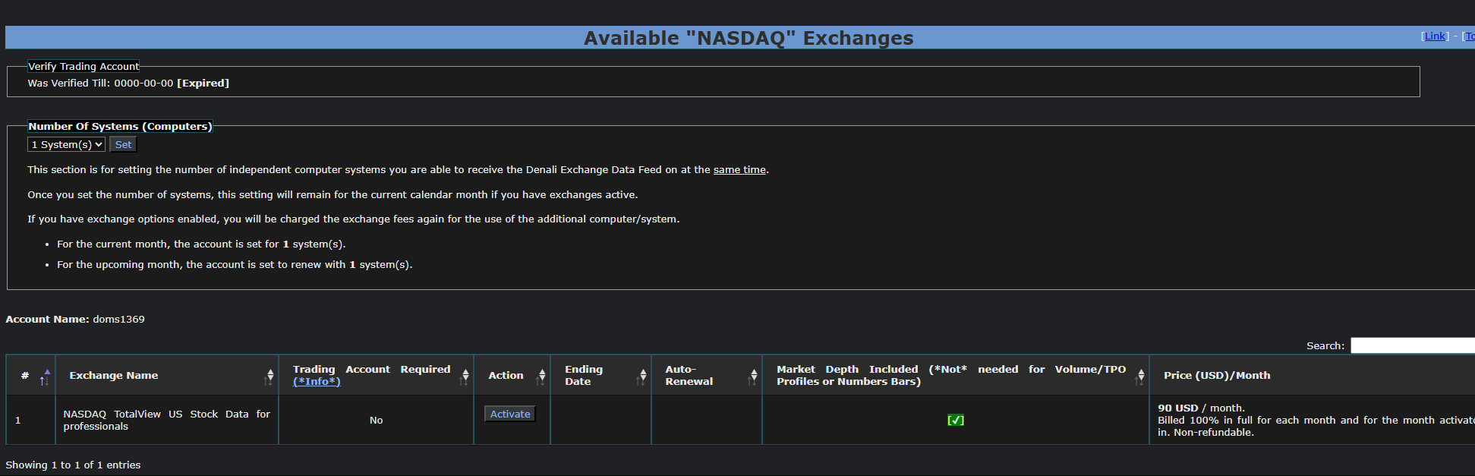The image size is (1475, 476).
Task: Click 'Was Verified Till: 0000-00-00 [Expired]' text
Action: 128,83
